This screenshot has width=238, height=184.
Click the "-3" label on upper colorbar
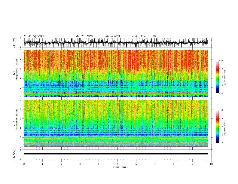click(x=221, y=60)
